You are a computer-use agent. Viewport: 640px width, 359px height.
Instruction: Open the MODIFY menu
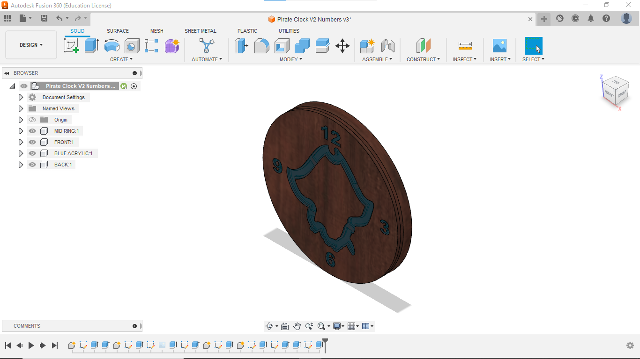290,59
